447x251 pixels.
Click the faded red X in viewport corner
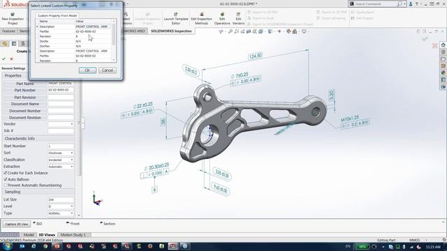434,45
